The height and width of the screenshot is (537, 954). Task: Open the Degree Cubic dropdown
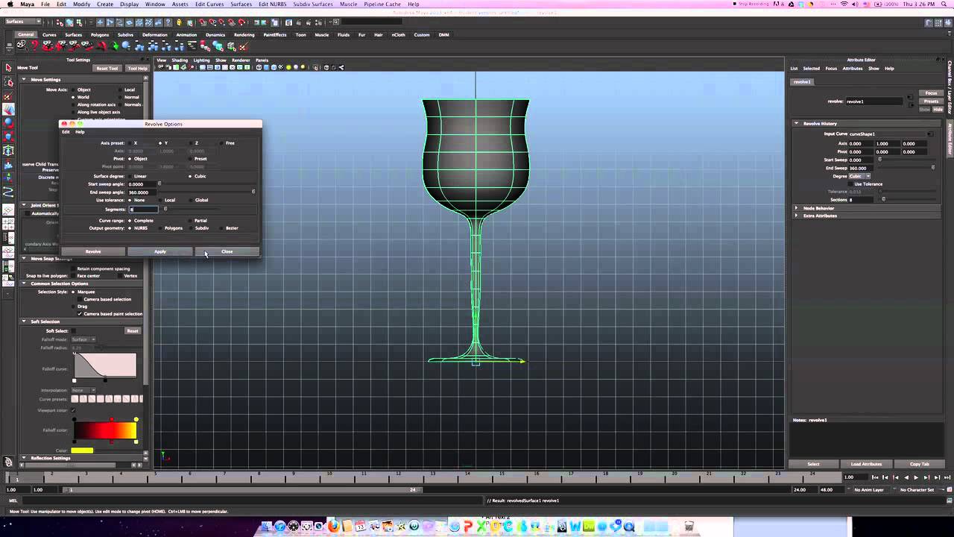860,176
